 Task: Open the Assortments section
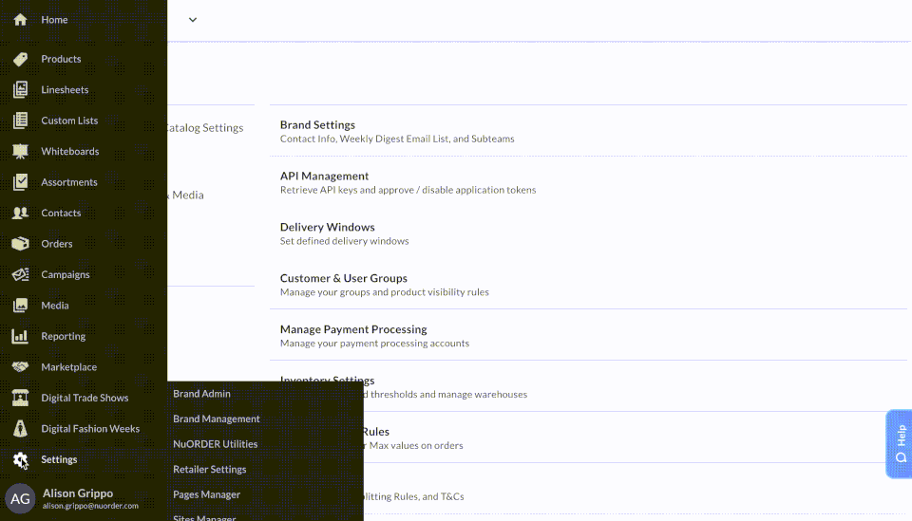coord(69,182)
